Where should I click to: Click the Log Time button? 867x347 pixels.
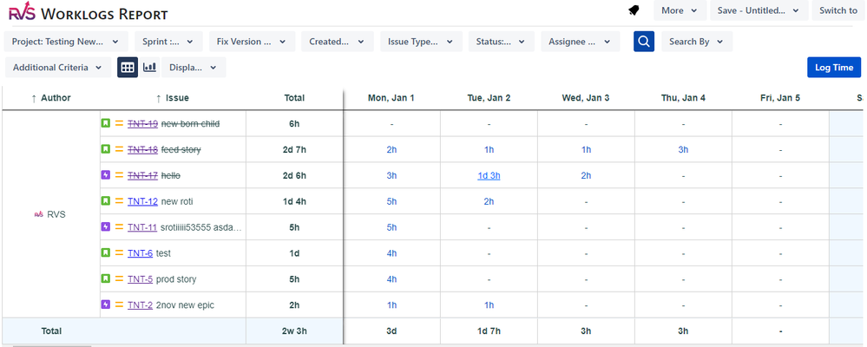pyautogui.click(x=834, y=68)
